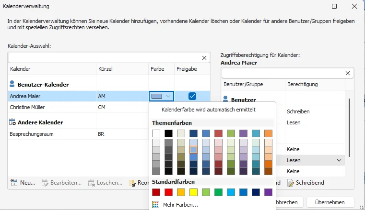The height and width of the screenshot is (210, 365).
Task: Pick the orange theme color in top row
Action: click(x=268, y=133)
